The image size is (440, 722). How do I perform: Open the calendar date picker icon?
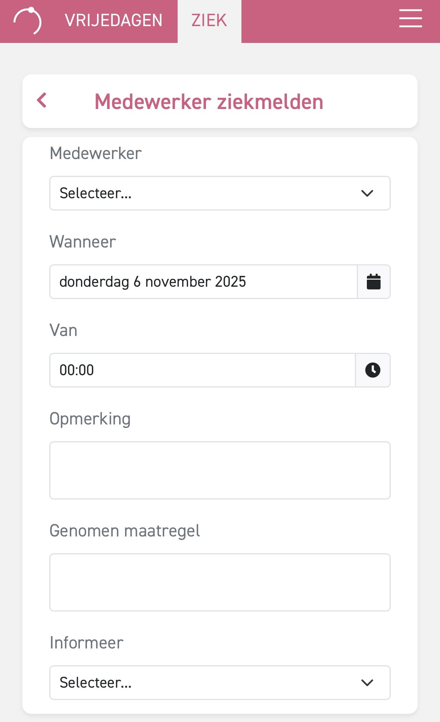374,282
